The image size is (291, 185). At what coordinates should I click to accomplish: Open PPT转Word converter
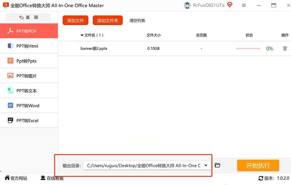pyautogui.click(x=29, y=105)
